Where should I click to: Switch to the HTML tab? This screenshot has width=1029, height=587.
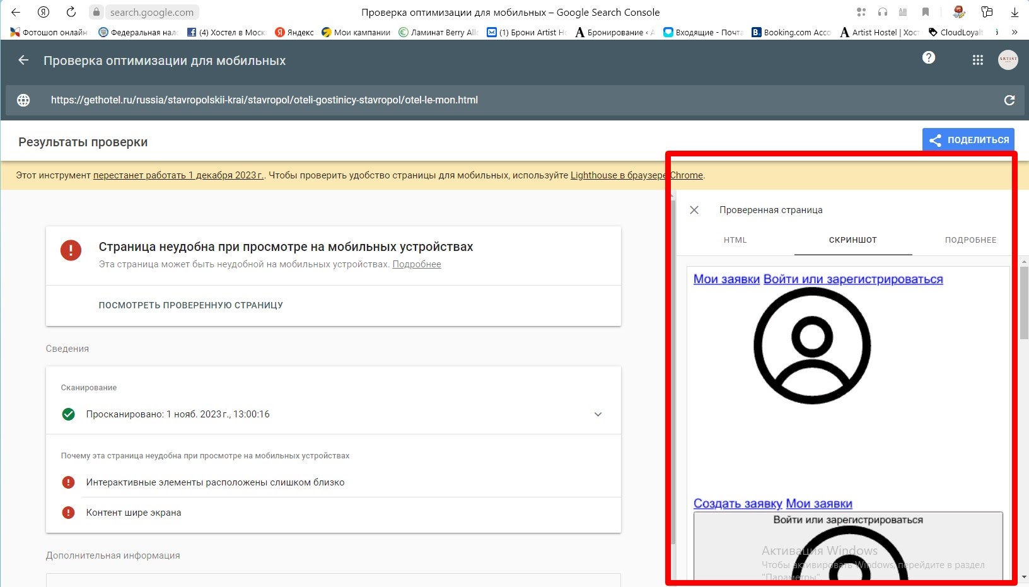pyautogui.click(x=735, y=240)
